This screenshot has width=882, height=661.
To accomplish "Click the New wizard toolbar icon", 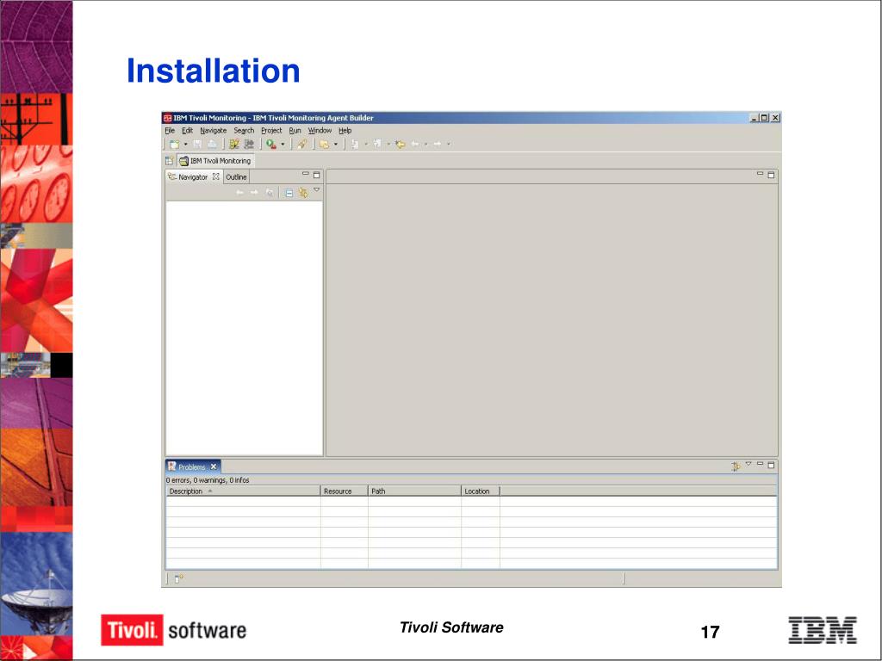I will pyautogui.click(x=174, y=145).
